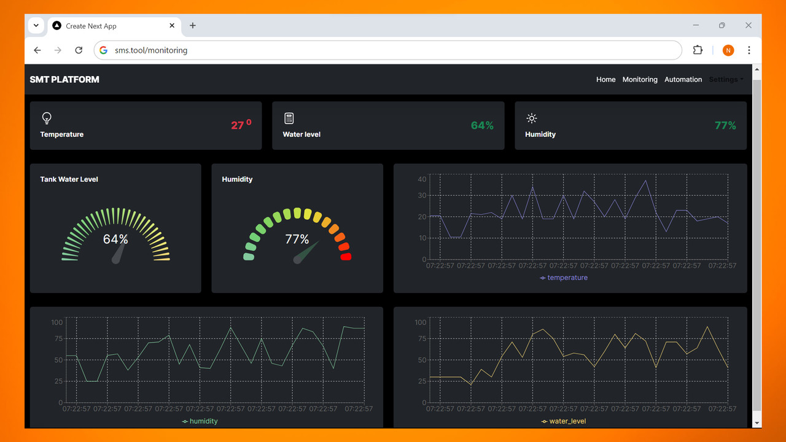Image resolution: width=786 pixels, height=442 pixels.
Task: Click the 27° temperature value
Action: click(241, 125)
